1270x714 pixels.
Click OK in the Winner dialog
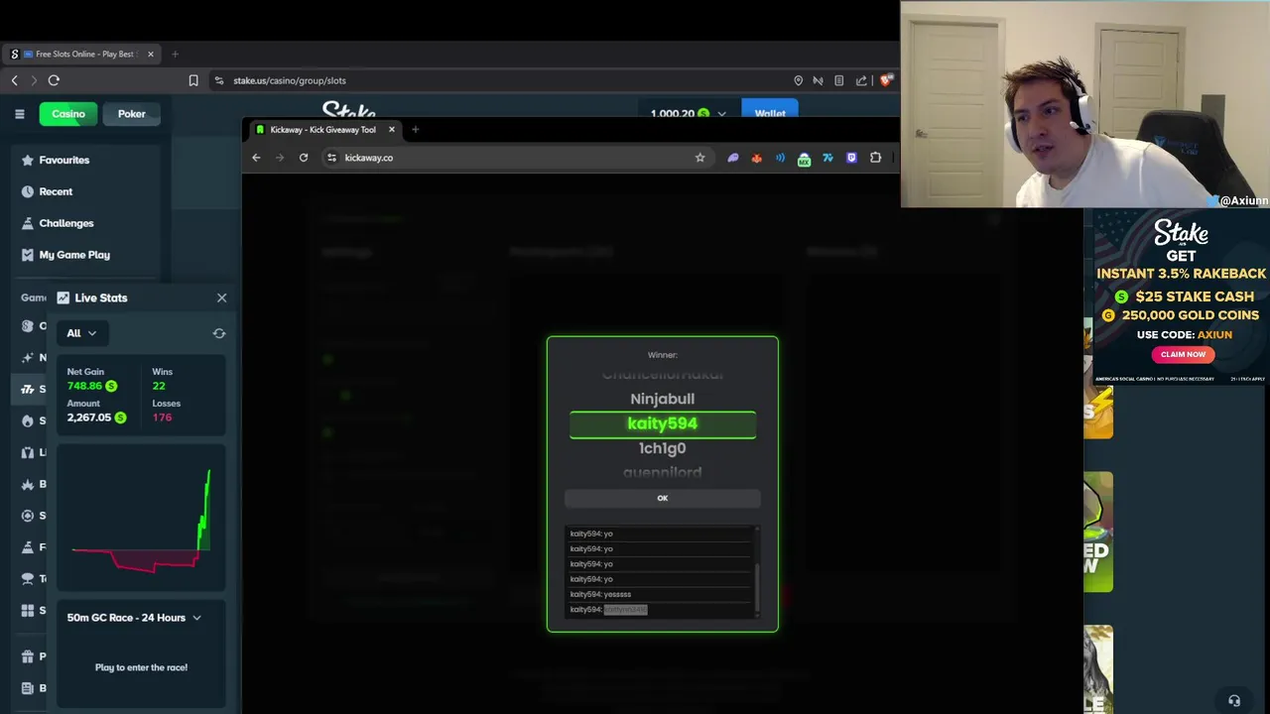pyautogui.click(x=663, y=498)
